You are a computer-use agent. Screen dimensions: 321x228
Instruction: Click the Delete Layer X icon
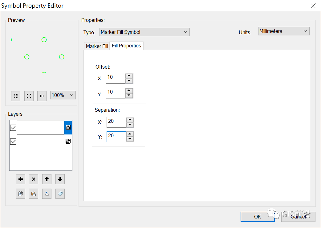coord(34,179)
